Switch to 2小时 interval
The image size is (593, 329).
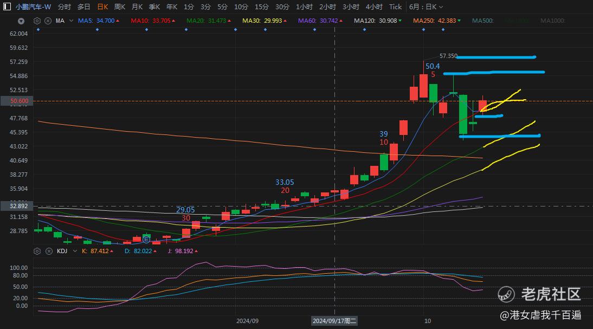point(327,7)
